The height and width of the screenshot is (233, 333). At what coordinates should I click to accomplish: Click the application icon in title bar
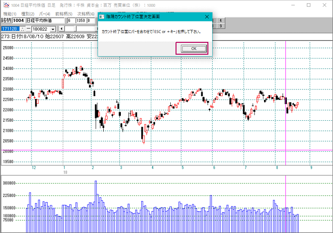6,5
